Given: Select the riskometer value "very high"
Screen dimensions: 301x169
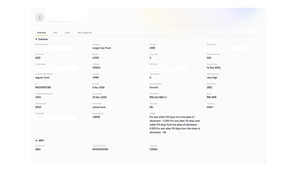Looking at the screenshot, I should [x=212, y=77].
